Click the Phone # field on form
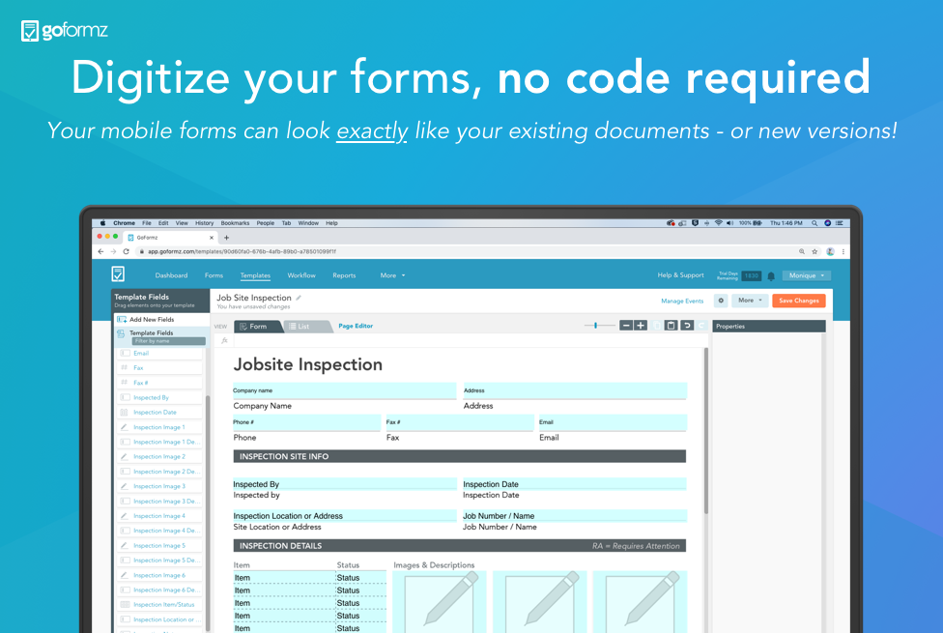The height and width of the screenshot is (633, 943). (306, 422)
